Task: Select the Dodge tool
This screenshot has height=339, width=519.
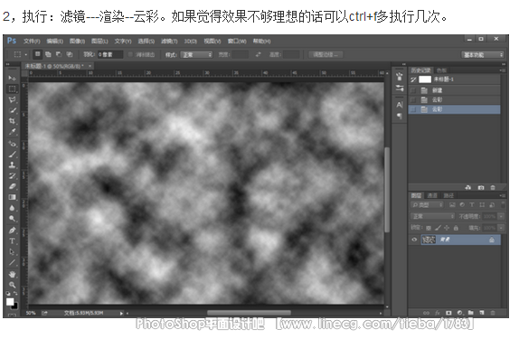Action: 12,219
